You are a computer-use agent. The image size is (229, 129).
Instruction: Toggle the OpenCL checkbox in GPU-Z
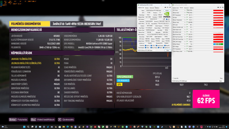tap(145, 46)
